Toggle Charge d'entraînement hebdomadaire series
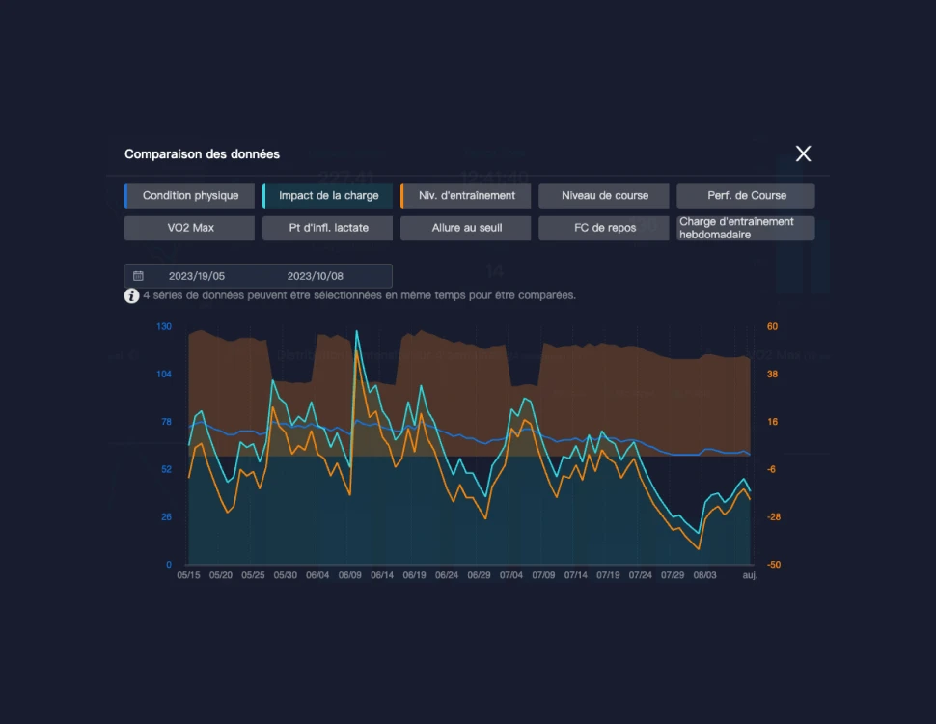 tap(746, 229)
